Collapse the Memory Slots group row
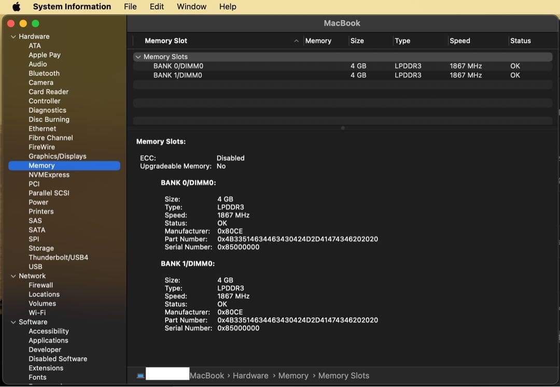Viewport: 560px width, 387px height. point(138,57)
